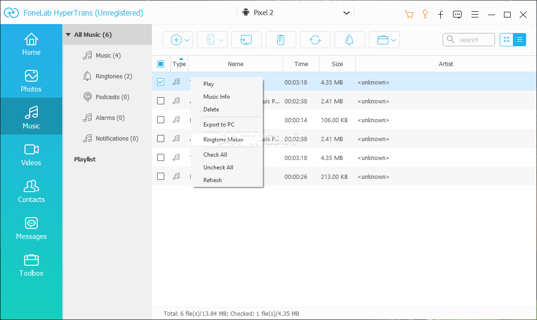The height and width of the screenshot is (320, 537).
Task: Click the Artist column header
Action: click(446, 64)
